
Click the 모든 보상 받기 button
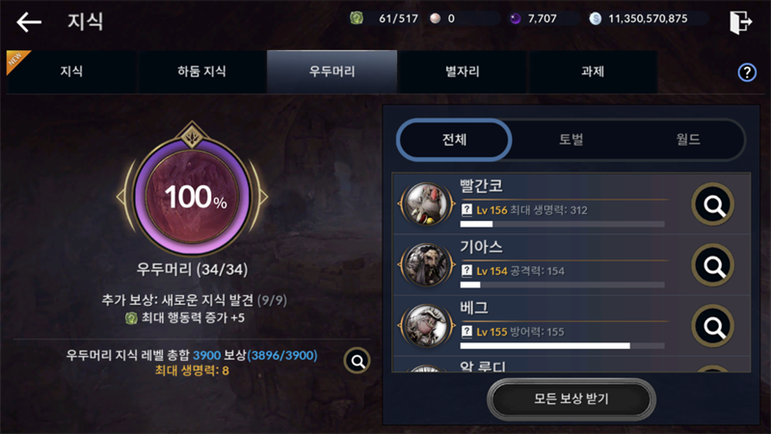tap(572, 399)
